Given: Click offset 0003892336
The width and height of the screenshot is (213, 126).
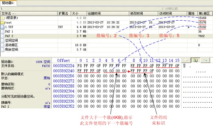Looking at the screenshot, I should 64,101.
